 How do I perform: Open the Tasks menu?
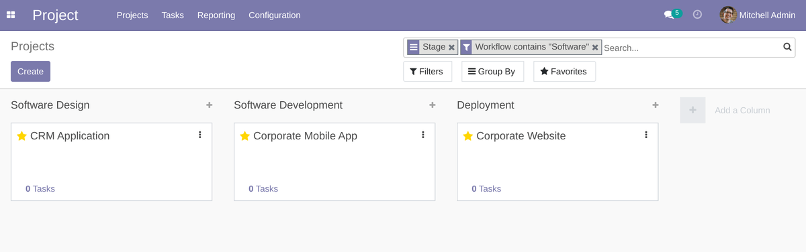click(x=173, y=15)
